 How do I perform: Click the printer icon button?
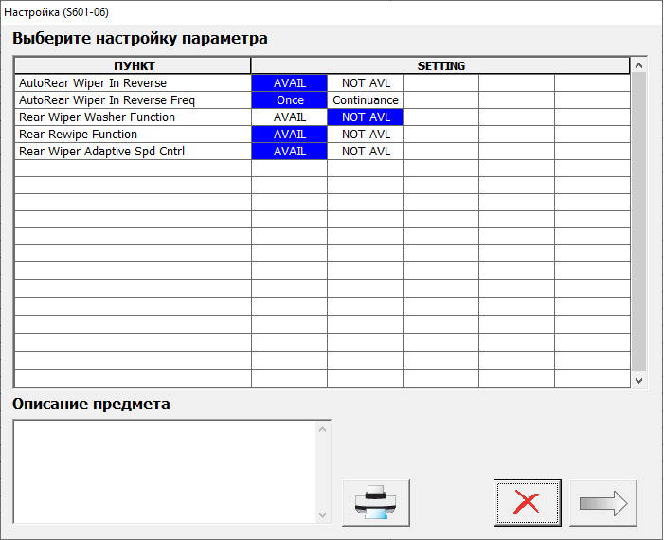(x=376, y=503)
